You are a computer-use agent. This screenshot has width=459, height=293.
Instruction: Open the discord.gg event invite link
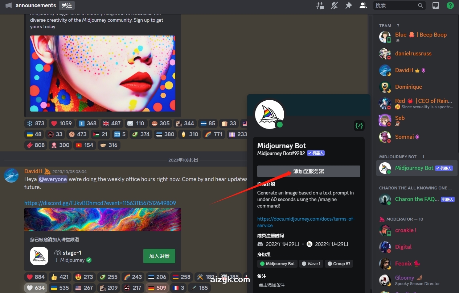pos(100,203)
